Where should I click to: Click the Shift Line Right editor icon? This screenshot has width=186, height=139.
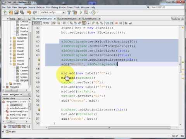[111, 23]
